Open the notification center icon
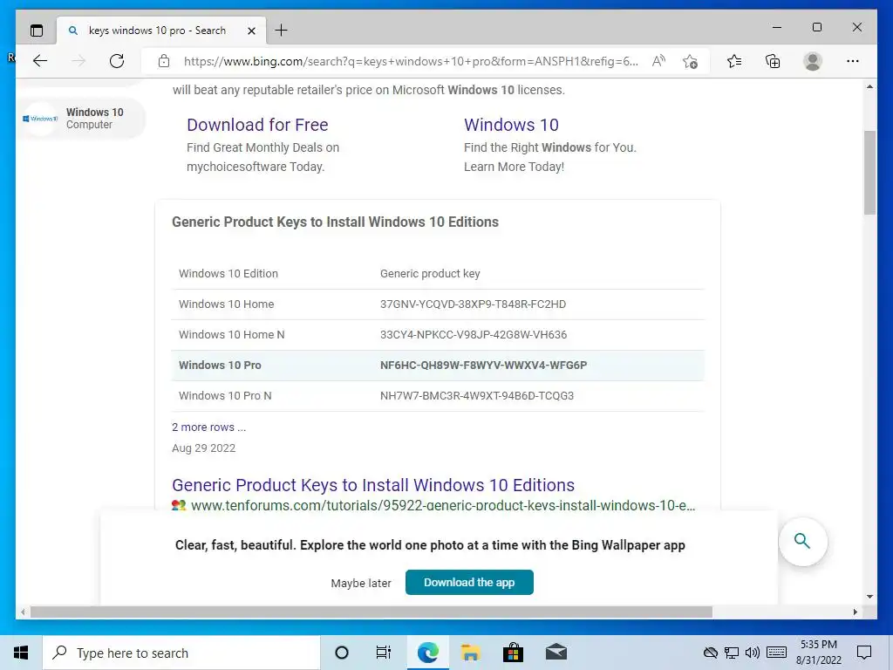Screen dimensions: 893x670 (x=864, y=653)
